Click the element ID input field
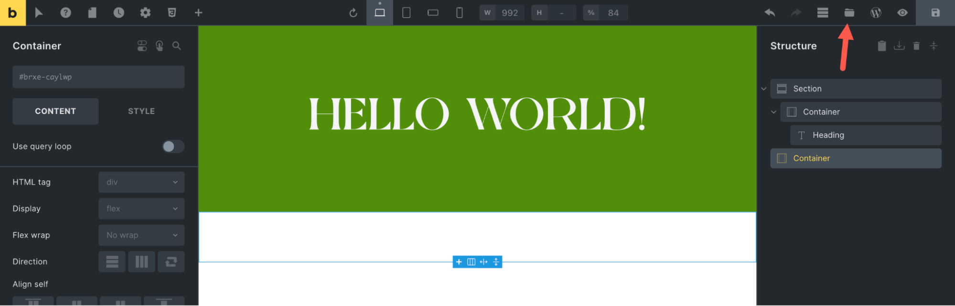955x306 pixels. [98, 77]
